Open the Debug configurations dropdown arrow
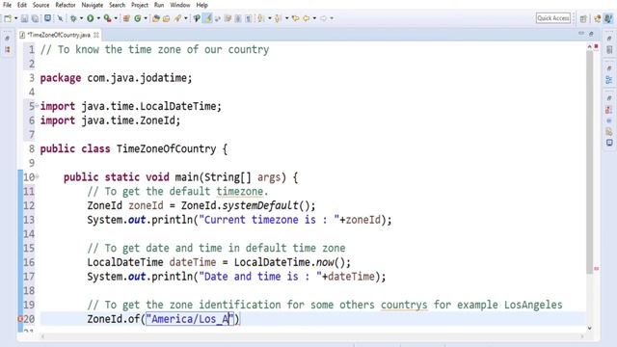The height and width of the screenshot is (347, 617). [81, 18]
